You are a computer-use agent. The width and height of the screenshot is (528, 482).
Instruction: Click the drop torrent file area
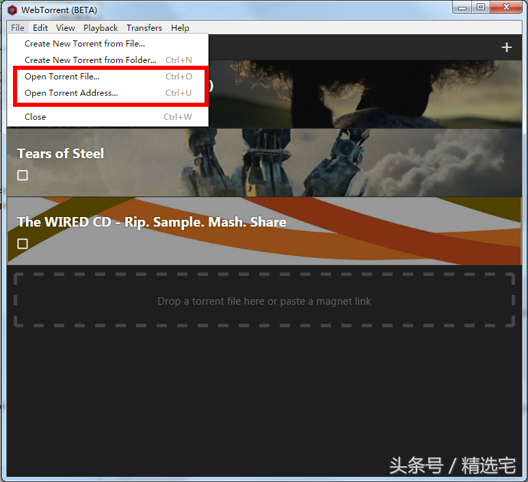tap(264, 300)
